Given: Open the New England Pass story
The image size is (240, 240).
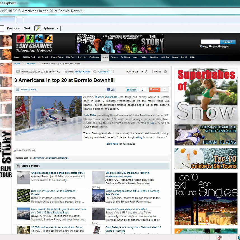Looking at the screenshot, I should click(x=58, y=211).
